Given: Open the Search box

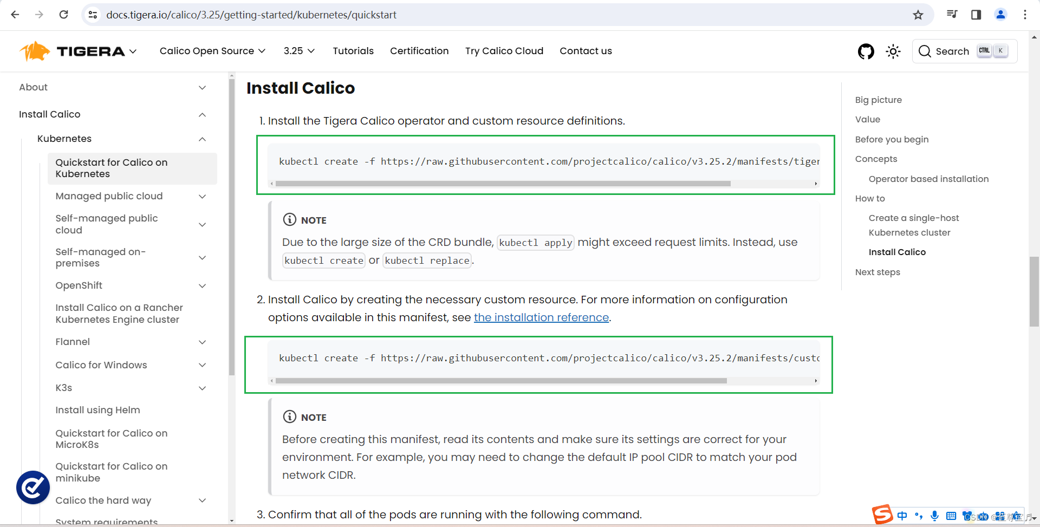Looking at the screenshot, I should [964, 51].
